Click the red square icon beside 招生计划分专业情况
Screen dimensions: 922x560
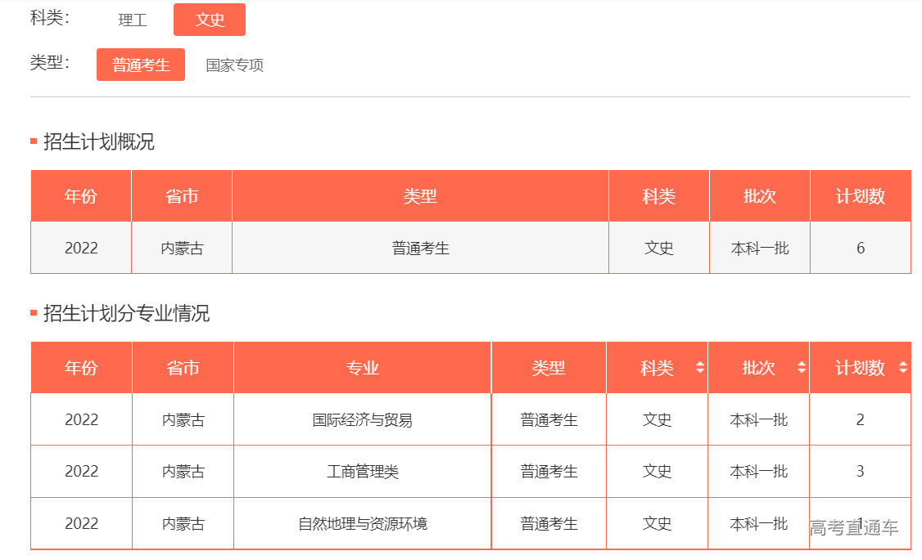point(33,311)
